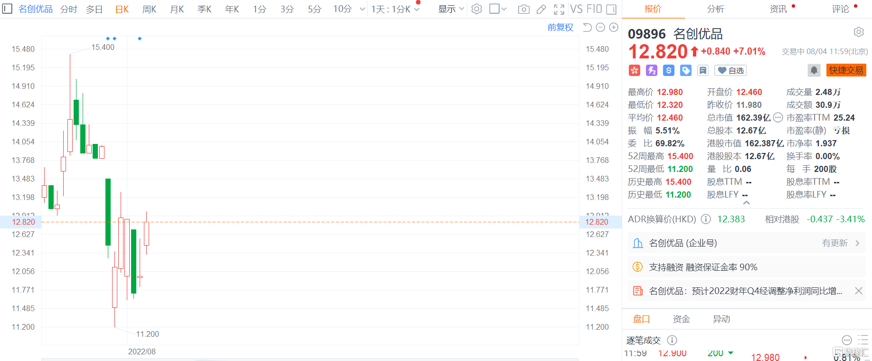This screenshot has height=361, width=872.
Task: Select 5分 five-minute chart tab
Action: coord(314,9)
